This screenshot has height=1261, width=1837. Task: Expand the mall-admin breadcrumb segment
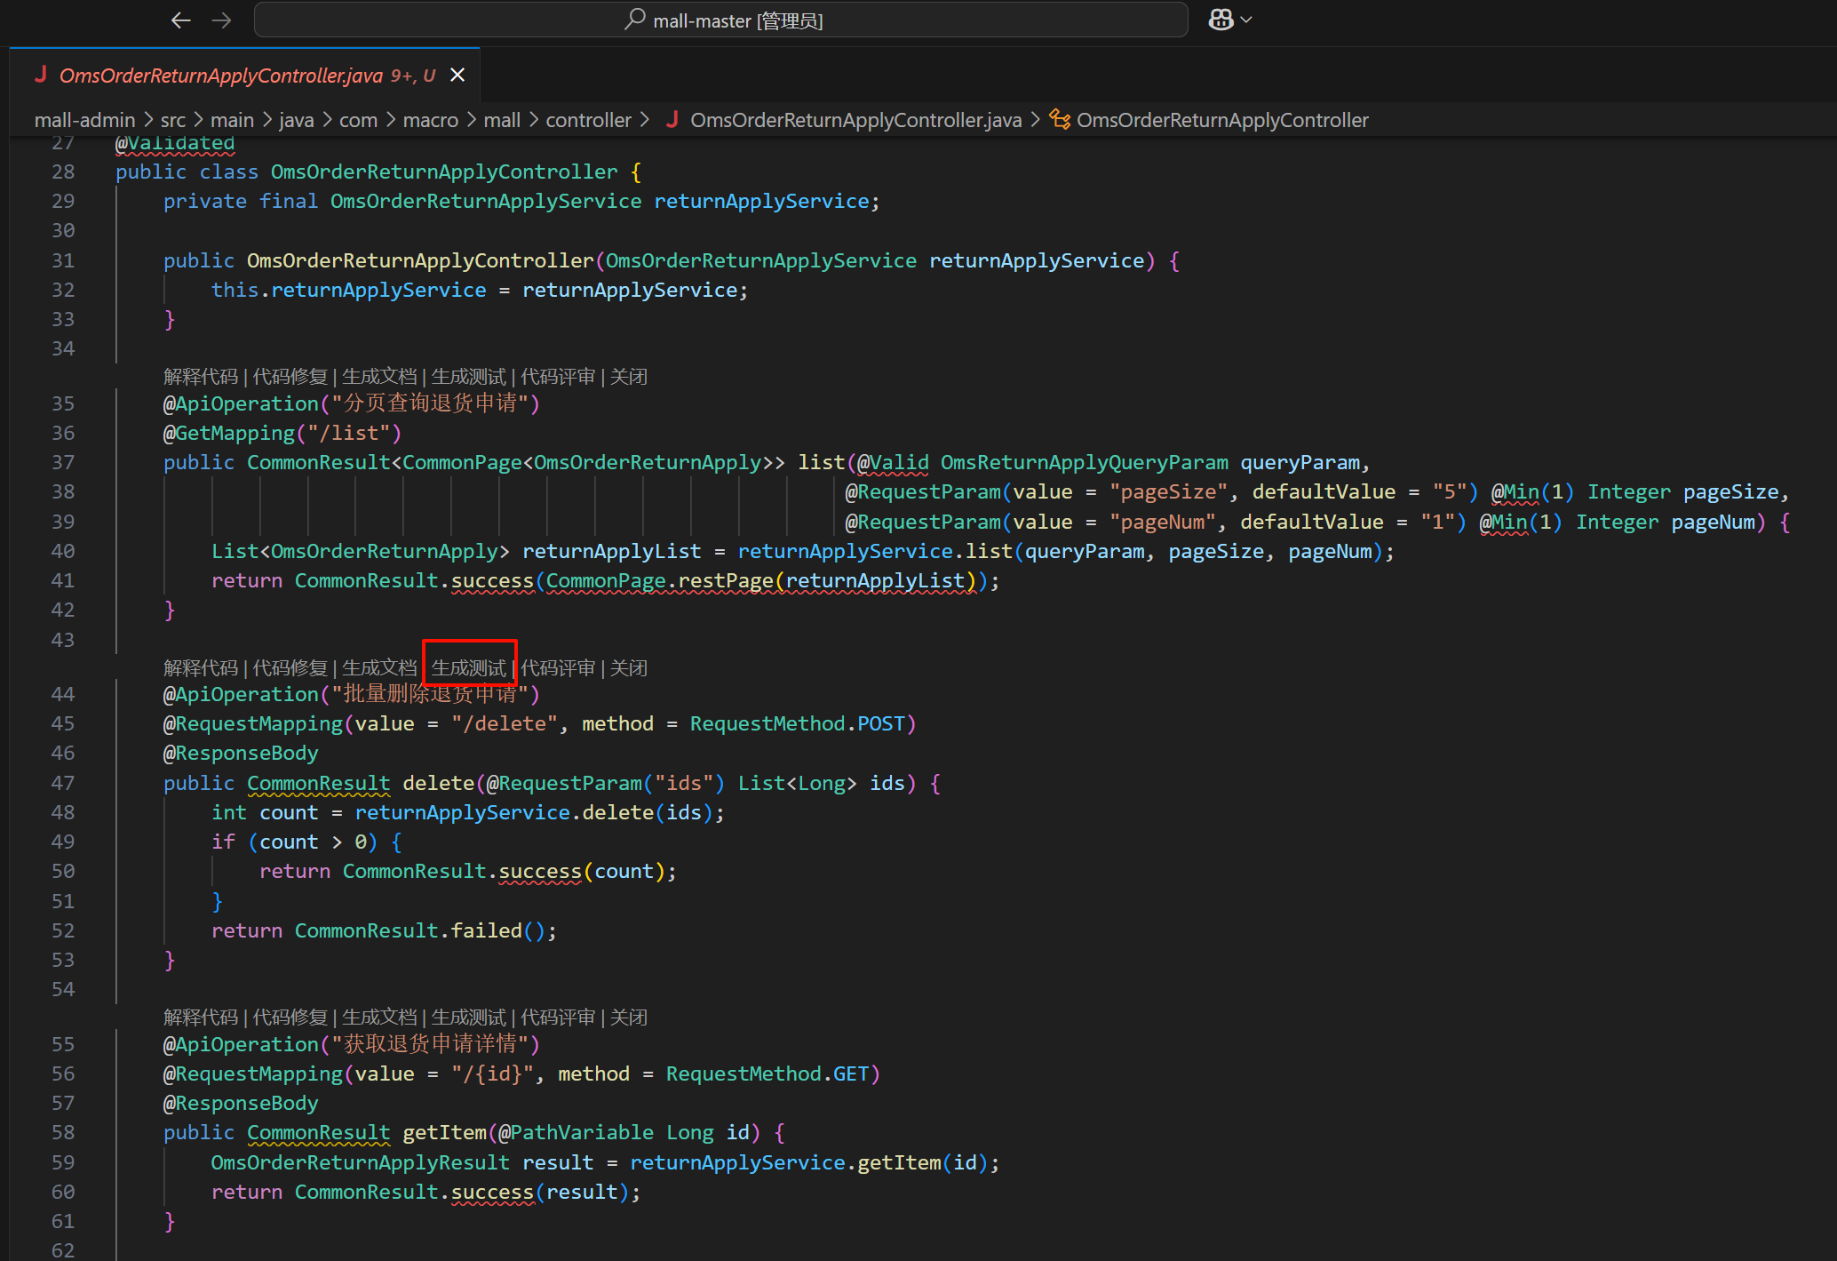tap(84, 120)
